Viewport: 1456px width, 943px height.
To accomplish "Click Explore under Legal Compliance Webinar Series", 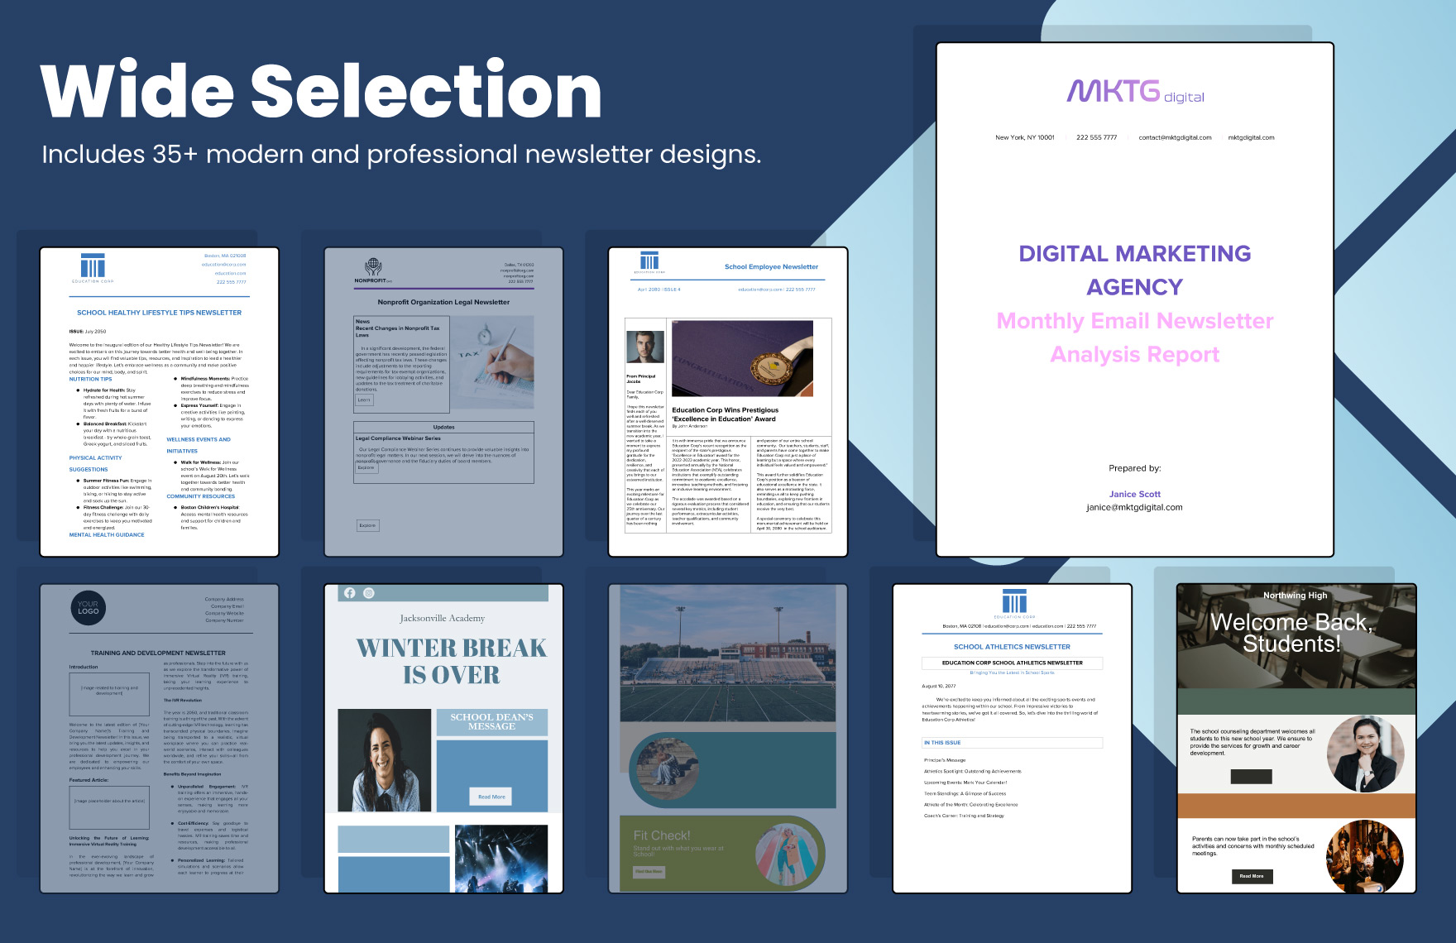I will coord(366,468).
